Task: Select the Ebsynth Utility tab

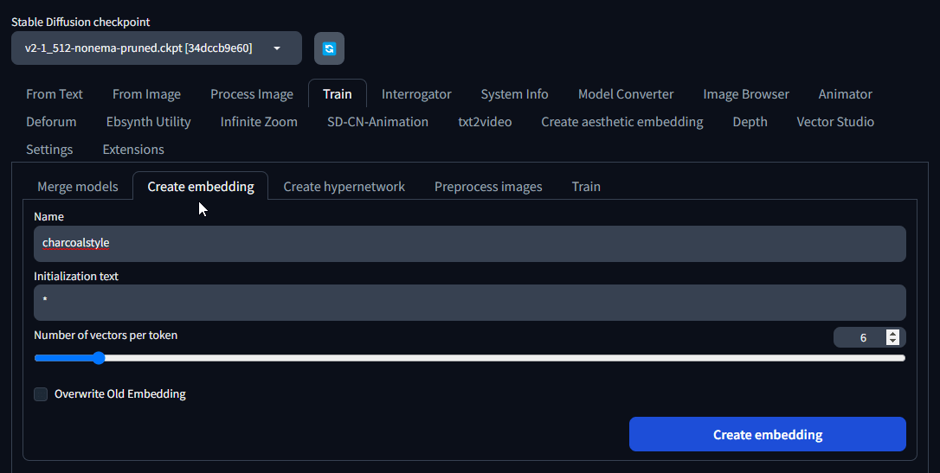Action: pos(149,122)
